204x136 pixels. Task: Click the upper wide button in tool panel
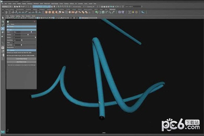pos(21,59)
